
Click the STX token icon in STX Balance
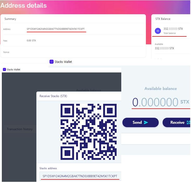click(x=158, y=31)
